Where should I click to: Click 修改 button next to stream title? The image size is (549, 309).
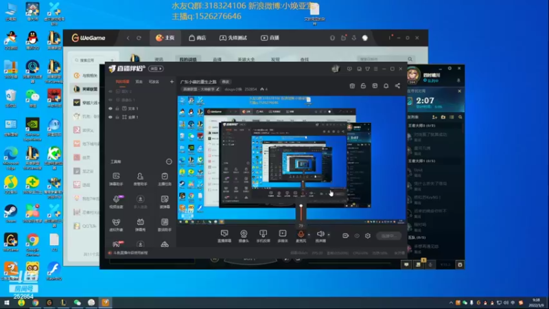(x=226, y=82)
